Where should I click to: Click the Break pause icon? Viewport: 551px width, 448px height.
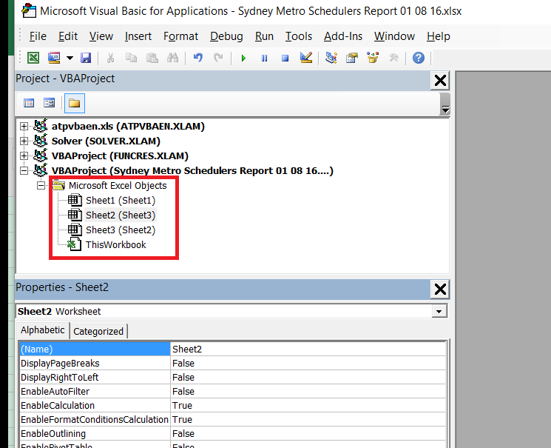[x=264, y=58]
